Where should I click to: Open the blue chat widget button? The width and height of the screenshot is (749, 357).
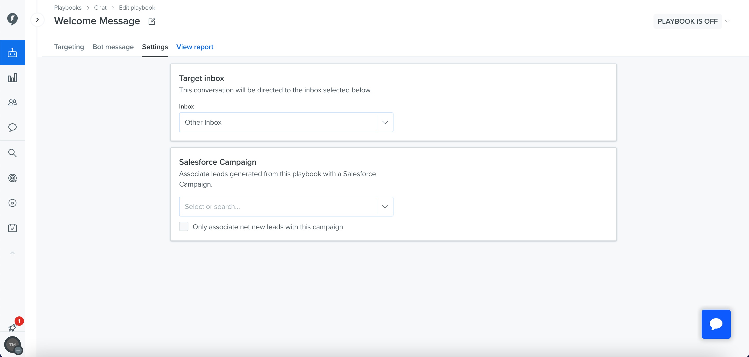(x=716, y=324)
